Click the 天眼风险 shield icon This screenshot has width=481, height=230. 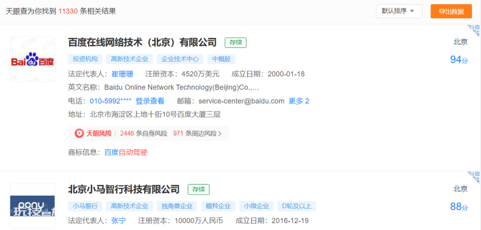[x=79, y=133]
